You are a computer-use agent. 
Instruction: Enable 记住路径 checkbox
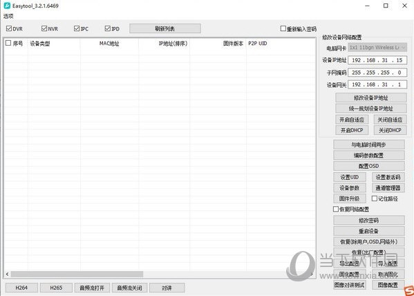pyautogui.click(x=375, y=198)
